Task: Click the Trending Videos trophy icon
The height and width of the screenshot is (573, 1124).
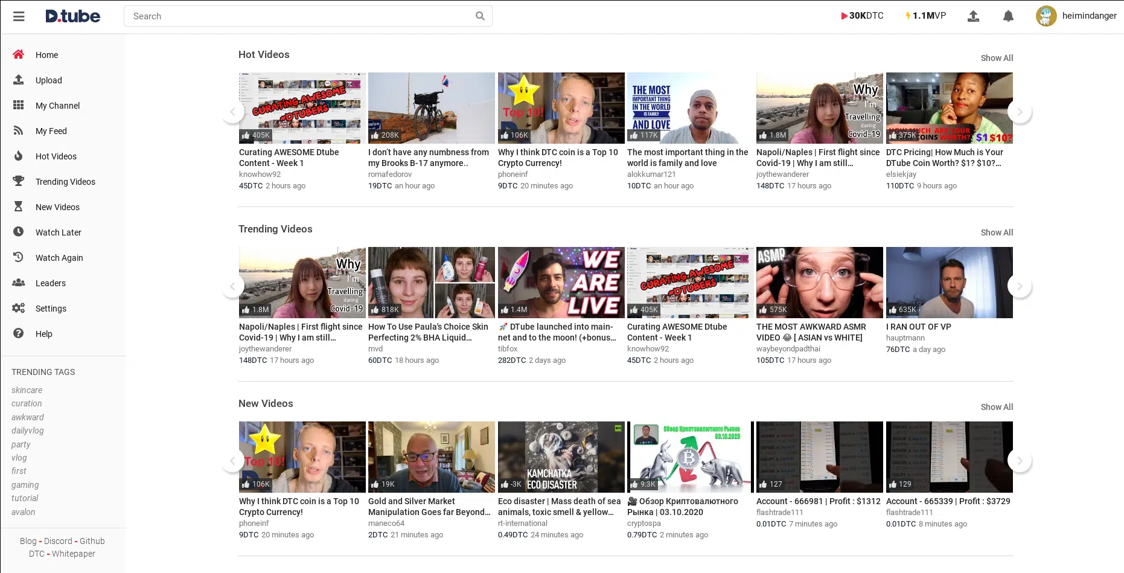Action: [19, 181]
